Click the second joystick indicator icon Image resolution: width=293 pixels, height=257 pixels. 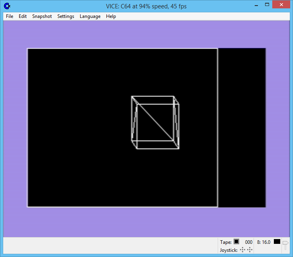[250, 250]
